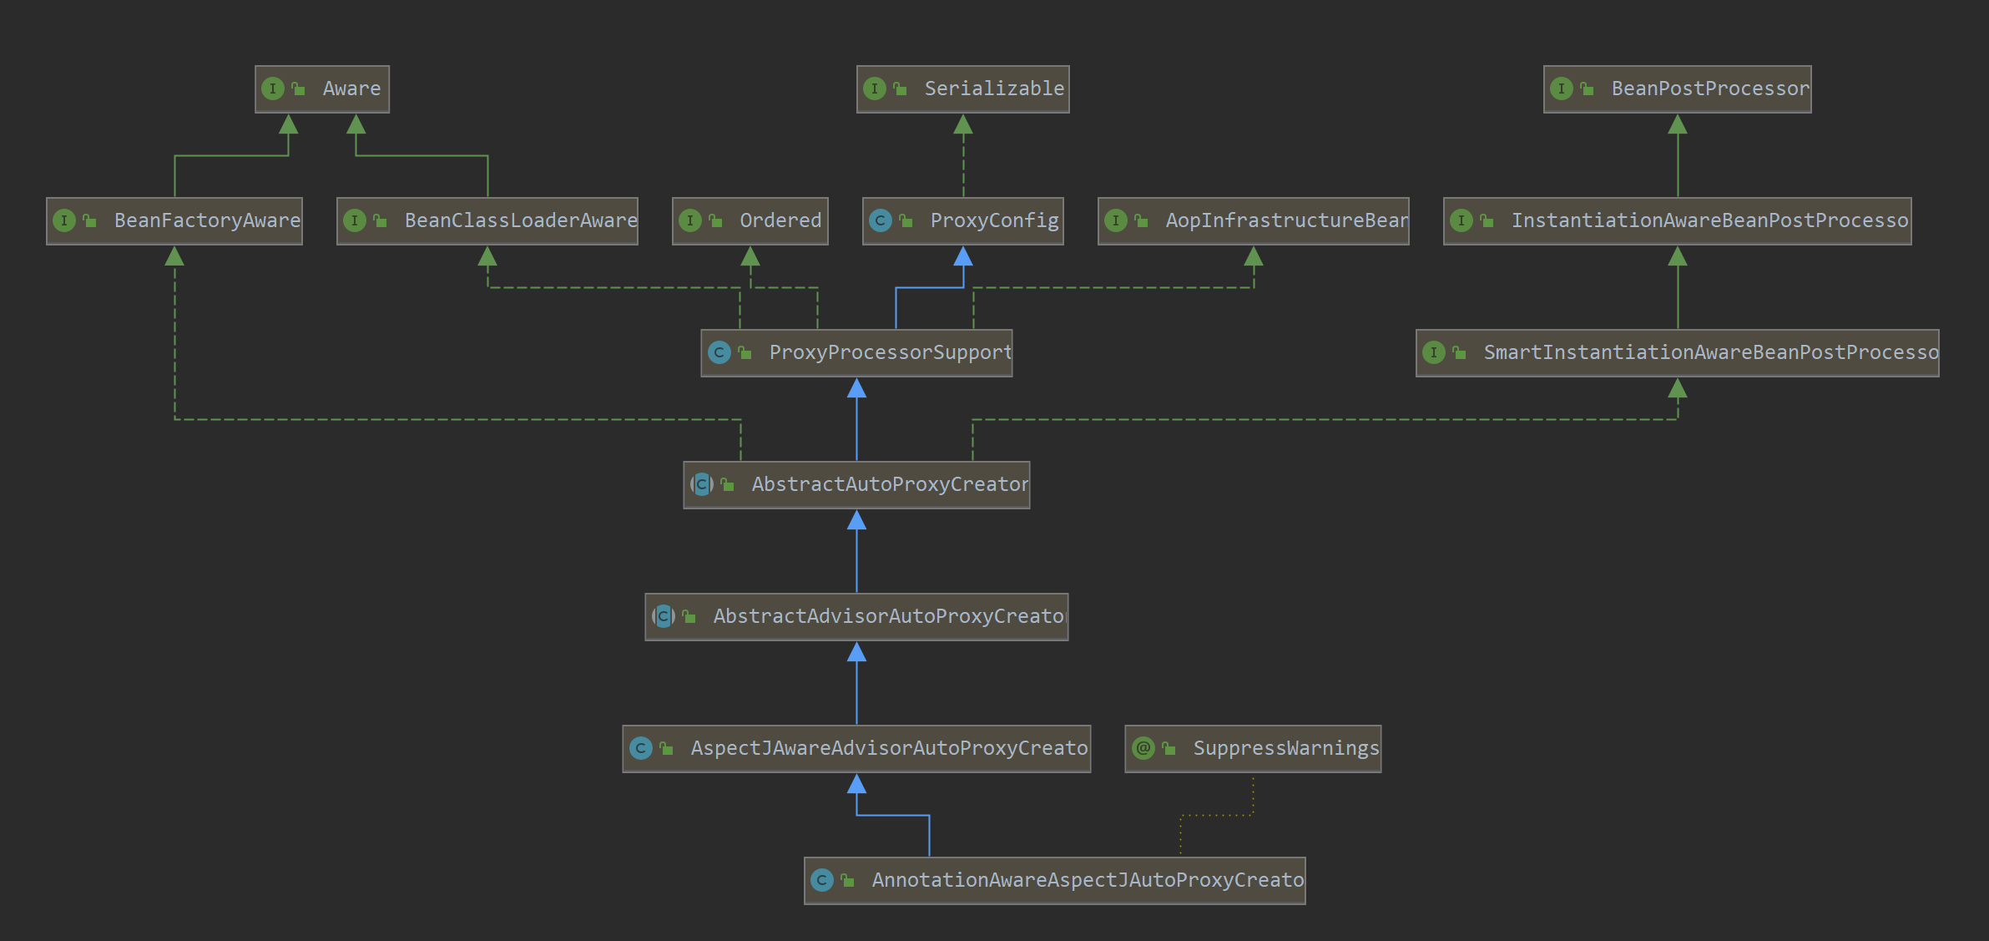Click the interface icon on Aware node

point(273,89)
